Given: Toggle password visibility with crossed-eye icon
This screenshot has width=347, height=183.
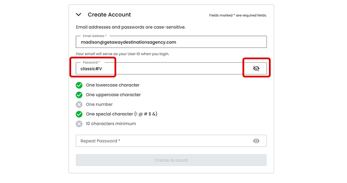Looking at the screenshot, I should [x=256, y=68].
